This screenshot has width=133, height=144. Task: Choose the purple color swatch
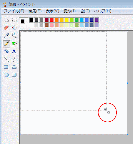pos(97,20)
